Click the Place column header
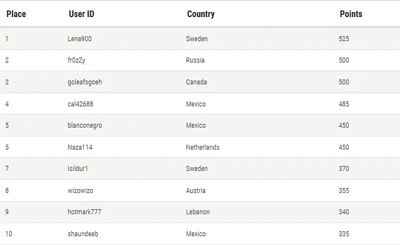The image size is (400, 245). click(x=16, y=14)
